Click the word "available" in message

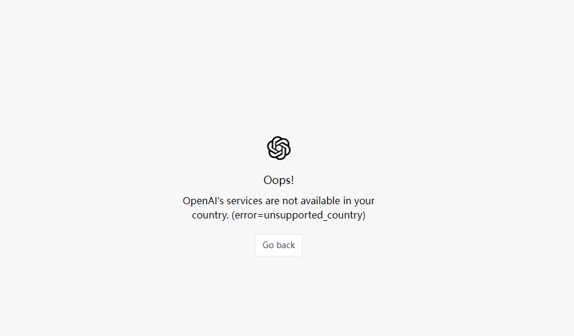click(x=320, y=201)
